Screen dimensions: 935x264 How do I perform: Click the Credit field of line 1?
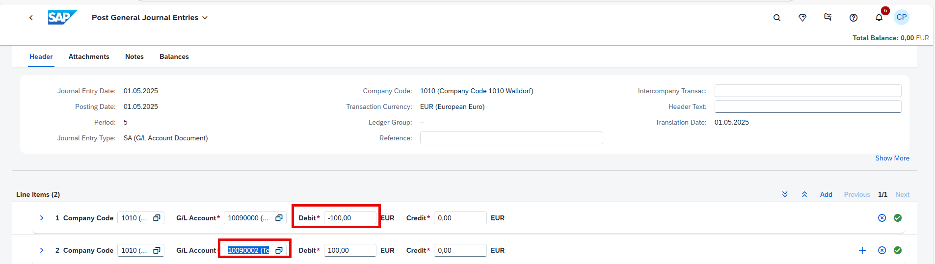460,218
